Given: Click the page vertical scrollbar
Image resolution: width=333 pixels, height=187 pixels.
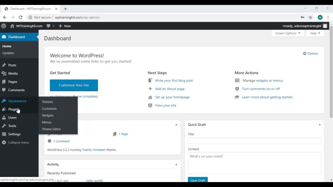Looking at the screenshot, I should [331, 72].
